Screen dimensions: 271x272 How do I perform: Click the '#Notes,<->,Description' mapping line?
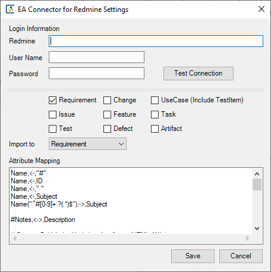coord(43,220)
